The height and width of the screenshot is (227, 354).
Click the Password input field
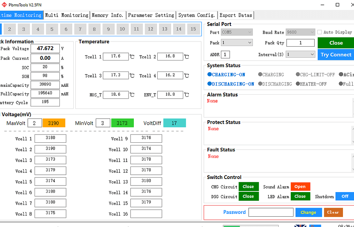271,212
